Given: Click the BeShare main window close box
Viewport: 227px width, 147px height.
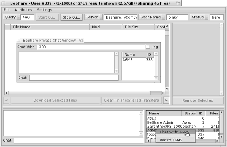Looking at the screenshot, I should pyautogui.click(x=3, y=3).
